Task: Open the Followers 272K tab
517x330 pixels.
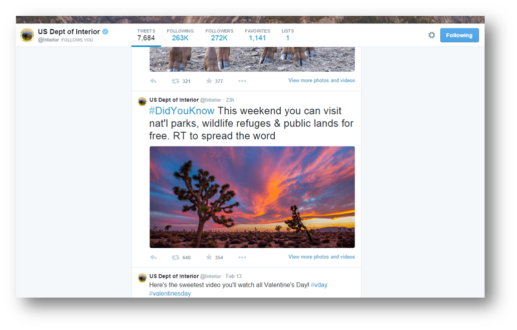Action: click(x=219, y=35)
